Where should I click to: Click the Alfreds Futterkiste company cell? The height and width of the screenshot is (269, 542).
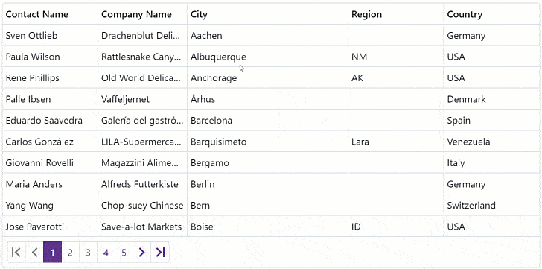142,184
